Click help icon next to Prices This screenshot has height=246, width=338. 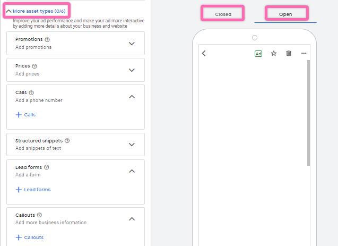(x=34, y=66)
